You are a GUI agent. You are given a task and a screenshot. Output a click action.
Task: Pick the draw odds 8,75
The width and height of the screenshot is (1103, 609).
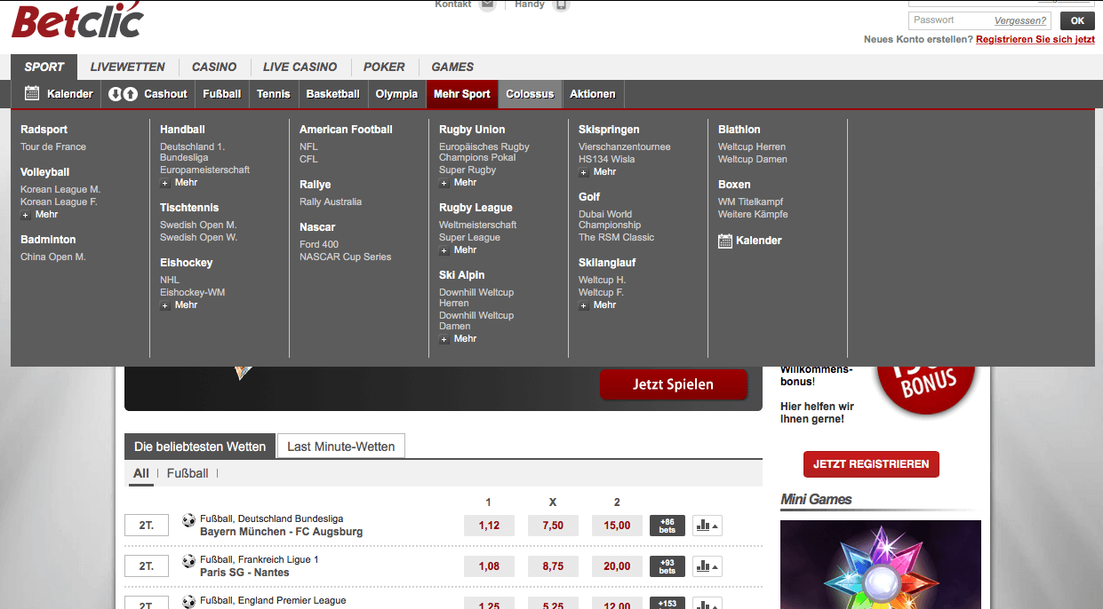tap(553, 566)
